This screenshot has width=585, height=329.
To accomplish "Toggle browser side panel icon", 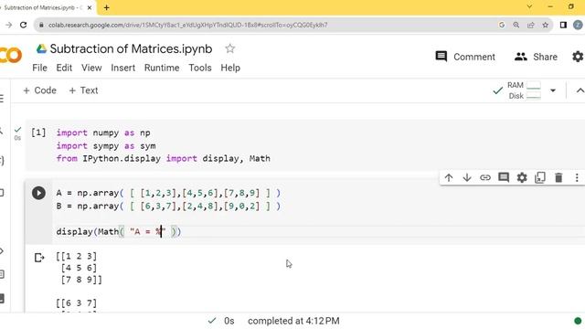I will [x=563, y=25].
